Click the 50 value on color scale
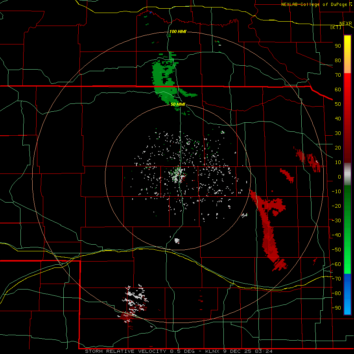The width and height of the screenshot is (354, 354). pos(338,104)
